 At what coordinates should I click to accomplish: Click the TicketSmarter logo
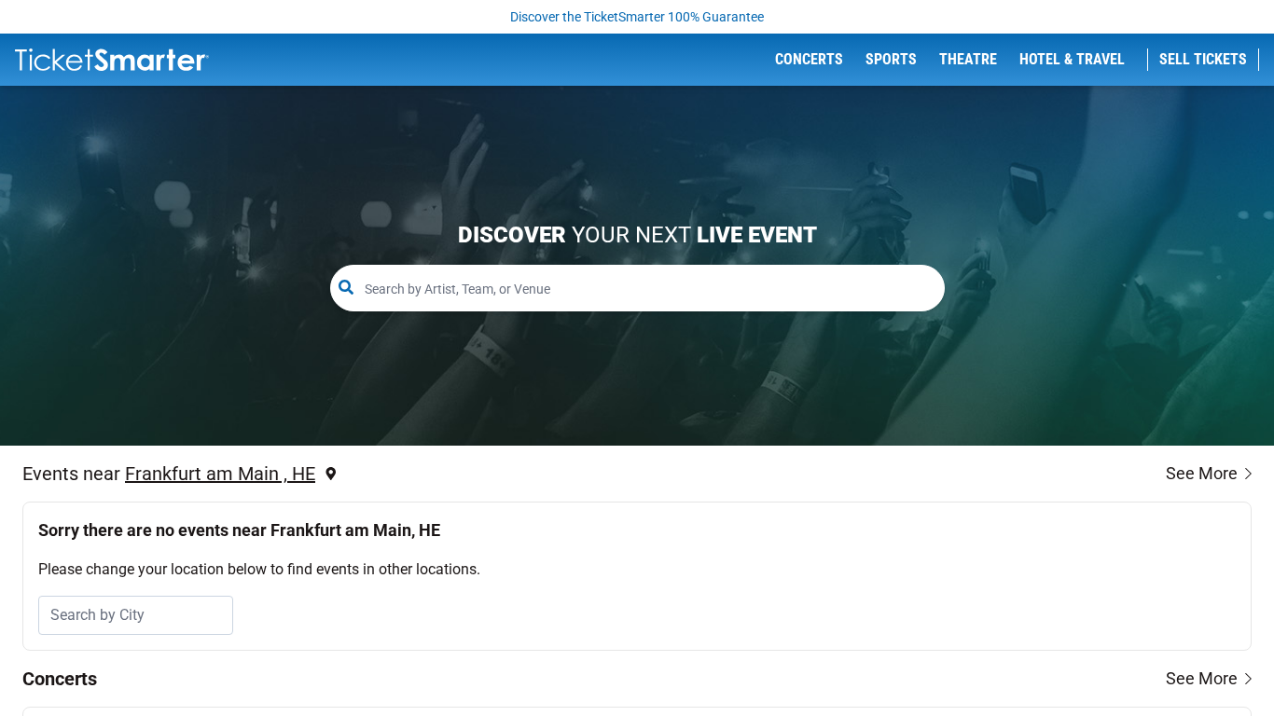click(x=111, y=59)
